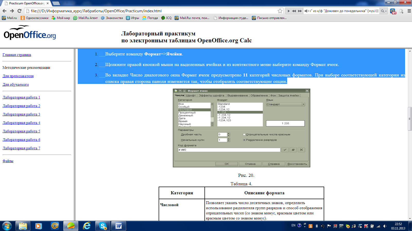Click the page vertical scrollbar thumb
The image size is (412, 231).
tap(410, 119)
